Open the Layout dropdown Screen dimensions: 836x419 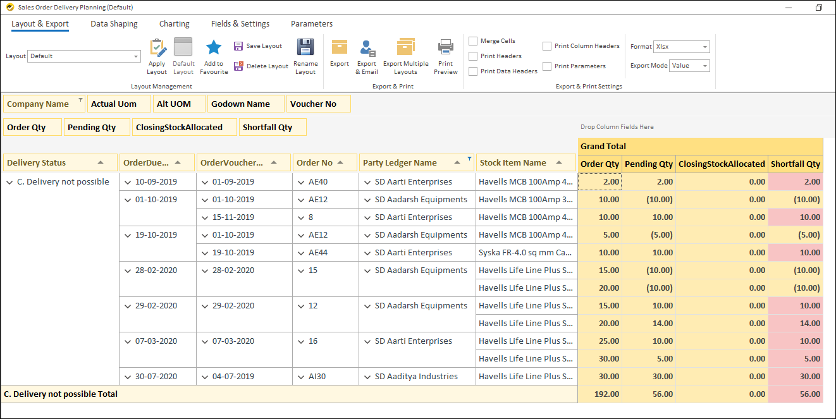(x=136, y=56)
